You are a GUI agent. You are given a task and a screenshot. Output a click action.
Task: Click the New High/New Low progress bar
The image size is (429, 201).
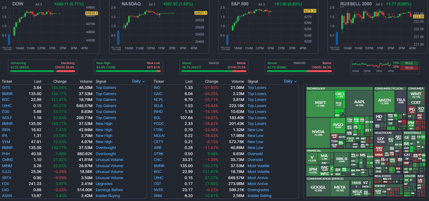point(128,71)
